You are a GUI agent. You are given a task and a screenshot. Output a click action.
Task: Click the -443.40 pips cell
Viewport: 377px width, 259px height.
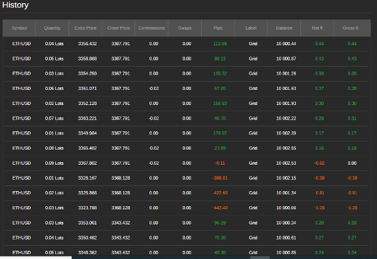coord(220,207)
